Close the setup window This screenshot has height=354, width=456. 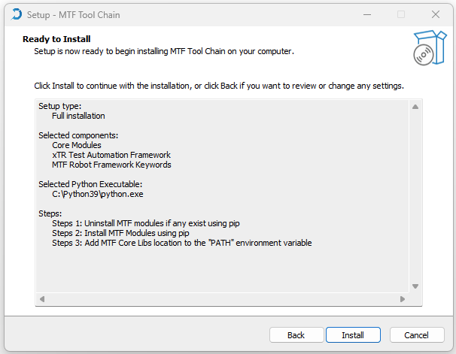coord(436,14)
